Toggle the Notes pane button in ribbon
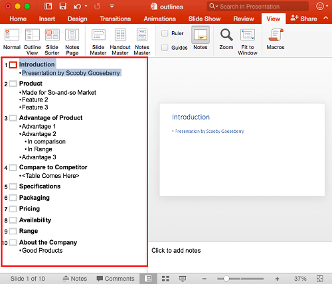332x284 pixels. [201, 38]
